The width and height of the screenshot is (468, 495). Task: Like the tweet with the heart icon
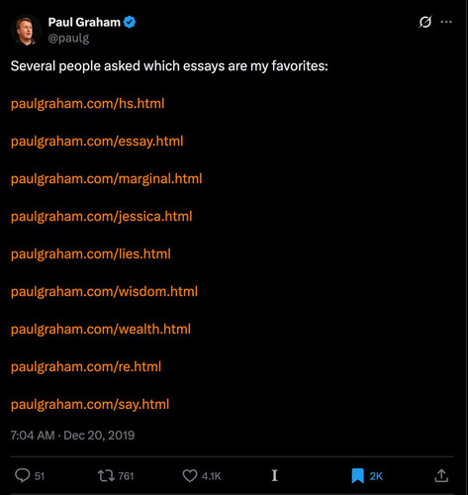click(190, 476)
